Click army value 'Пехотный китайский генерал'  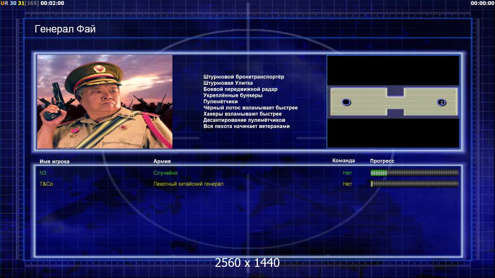(189, 184)
